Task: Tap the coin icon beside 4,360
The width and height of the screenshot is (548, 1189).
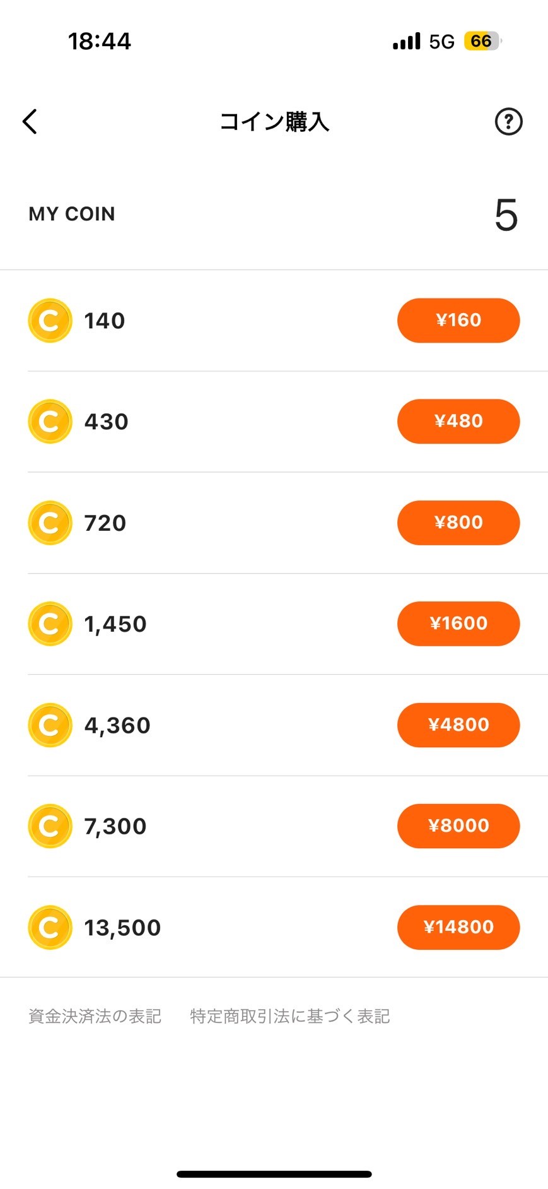Action: click(50, 725)
